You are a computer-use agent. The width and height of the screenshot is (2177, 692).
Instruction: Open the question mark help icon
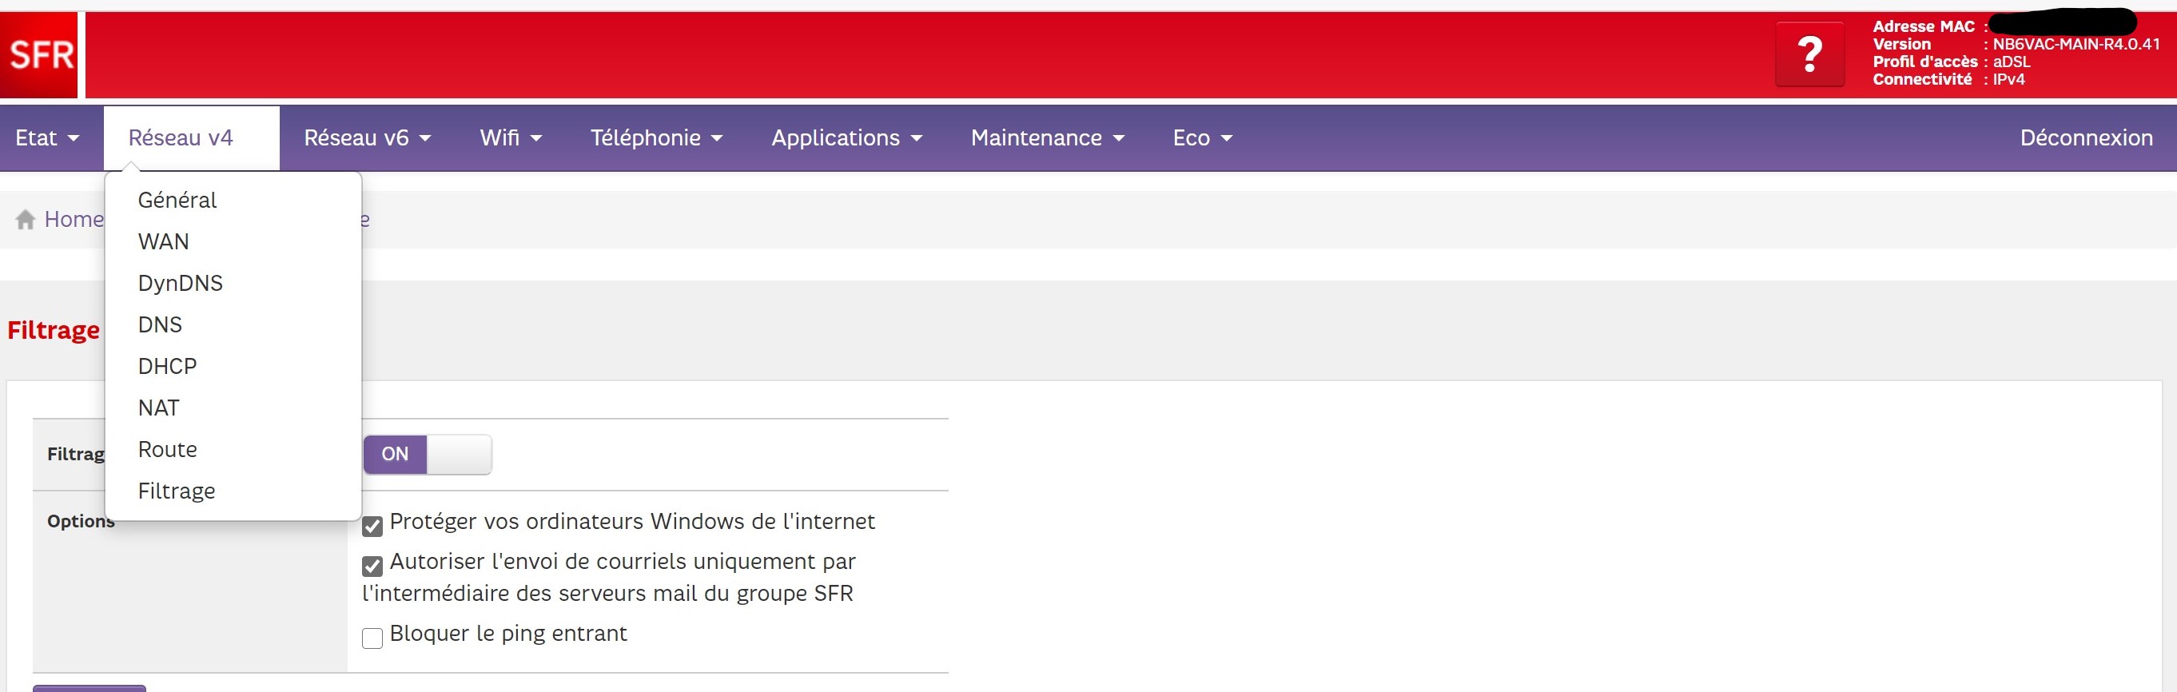point(1809,55)
